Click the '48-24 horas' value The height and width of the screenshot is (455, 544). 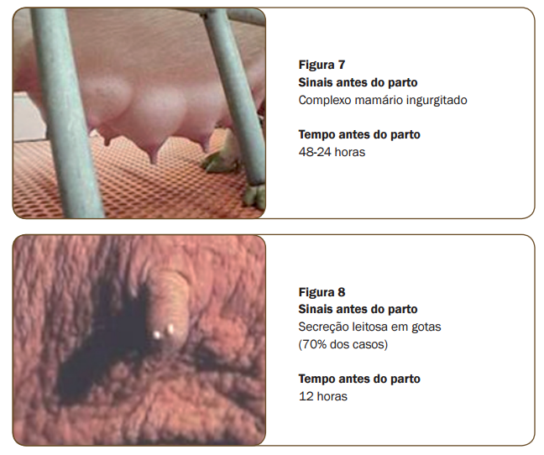point(332,152)
